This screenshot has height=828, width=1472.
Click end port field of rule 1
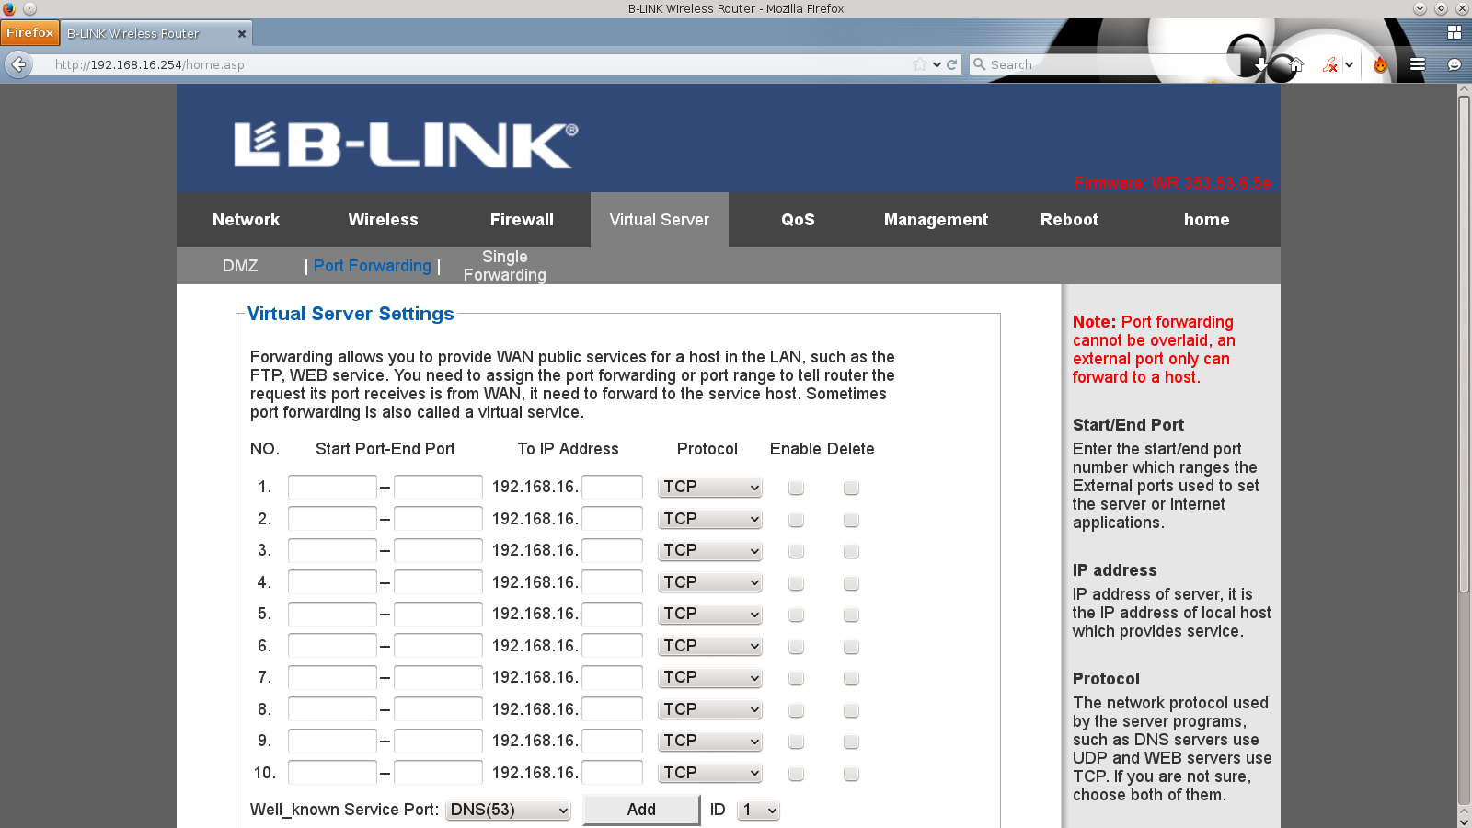pos(438,487)
